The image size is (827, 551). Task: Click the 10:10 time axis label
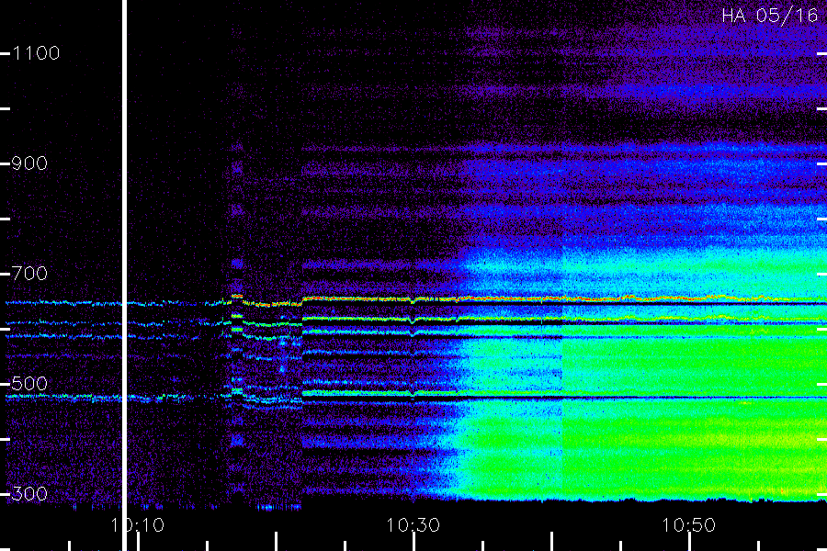tap(138, 525)
